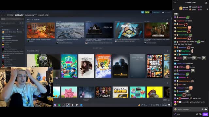Open the Friends & Chat button
The image size is (209, 117).
[x=166, y=100]
